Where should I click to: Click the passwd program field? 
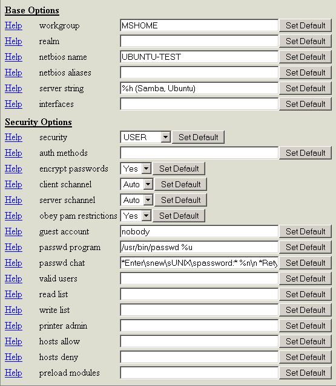pos(199,247)
